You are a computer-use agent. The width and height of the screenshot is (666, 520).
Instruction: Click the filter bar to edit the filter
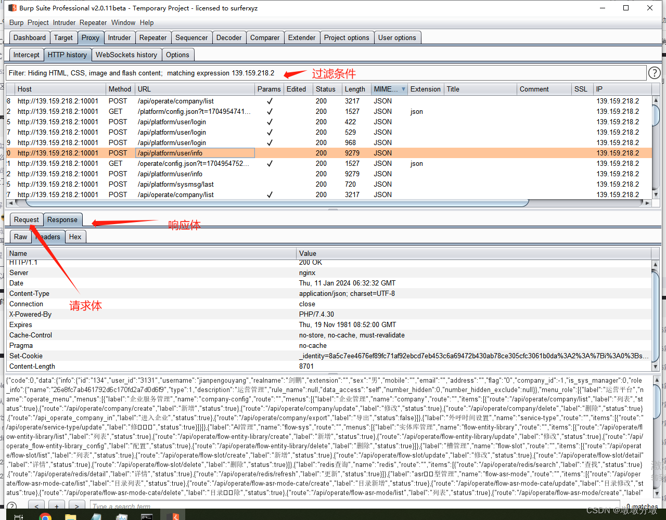click(325, 73)
